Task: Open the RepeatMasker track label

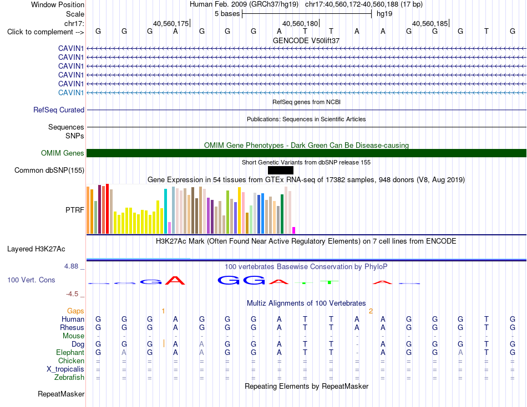Action: [x=61, y=394]
